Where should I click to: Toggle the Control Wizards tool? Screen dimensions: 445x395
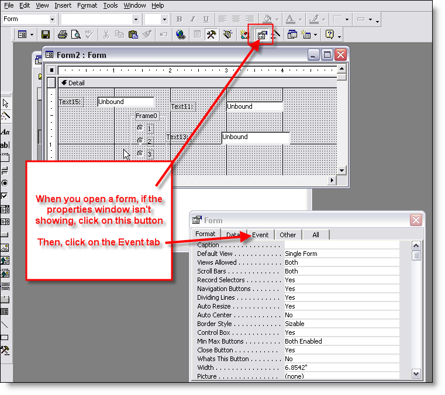(x=5, y=116)
